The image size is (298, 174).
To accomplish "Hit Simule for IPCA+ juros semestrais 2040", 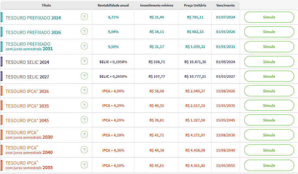I will [x=269, y=150].
